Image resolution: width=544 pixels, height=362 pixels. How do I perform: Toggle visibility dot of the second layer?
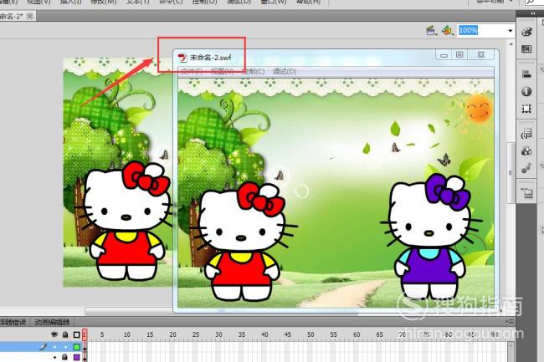[54, 357]
